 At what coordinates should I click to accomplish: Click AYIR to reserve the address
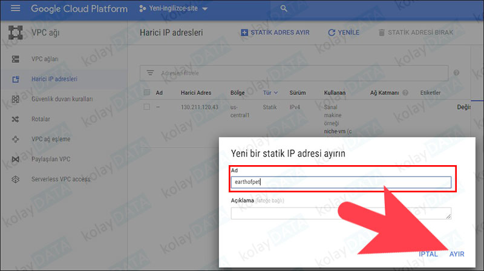coord(457,254)
